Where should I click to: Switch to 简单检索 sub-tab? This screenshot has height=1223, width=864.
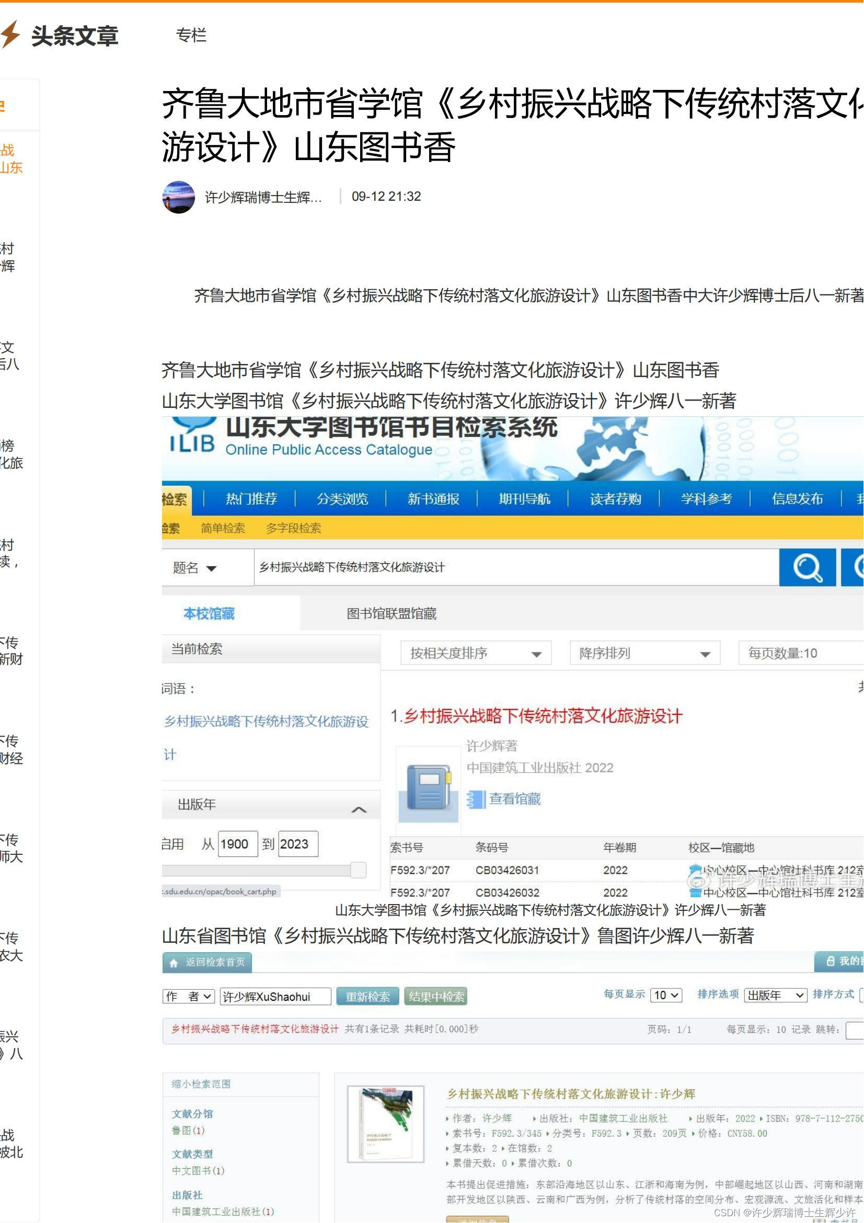point(223,529)
